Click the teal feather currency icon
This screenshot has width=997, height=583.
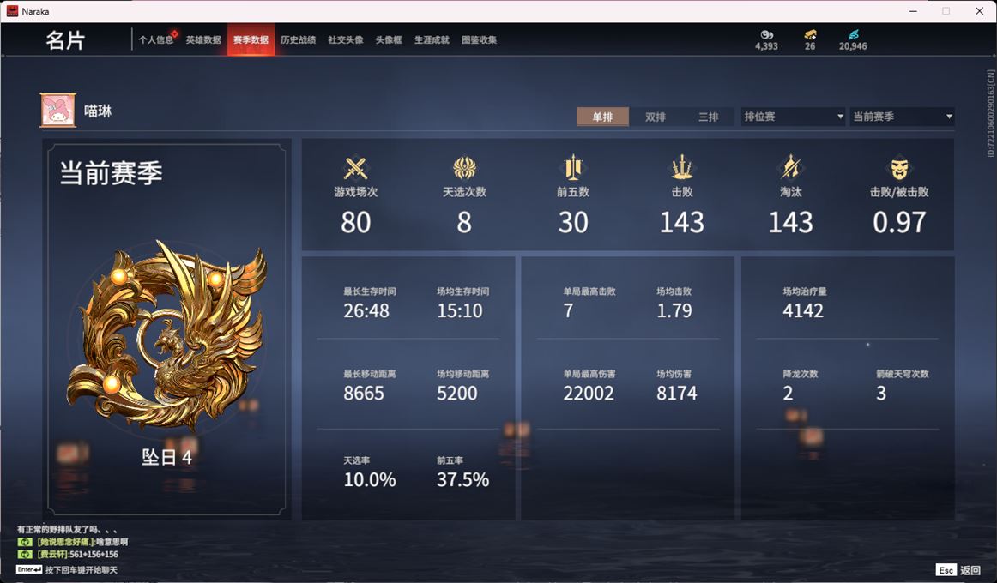click(x=853, y=34)
